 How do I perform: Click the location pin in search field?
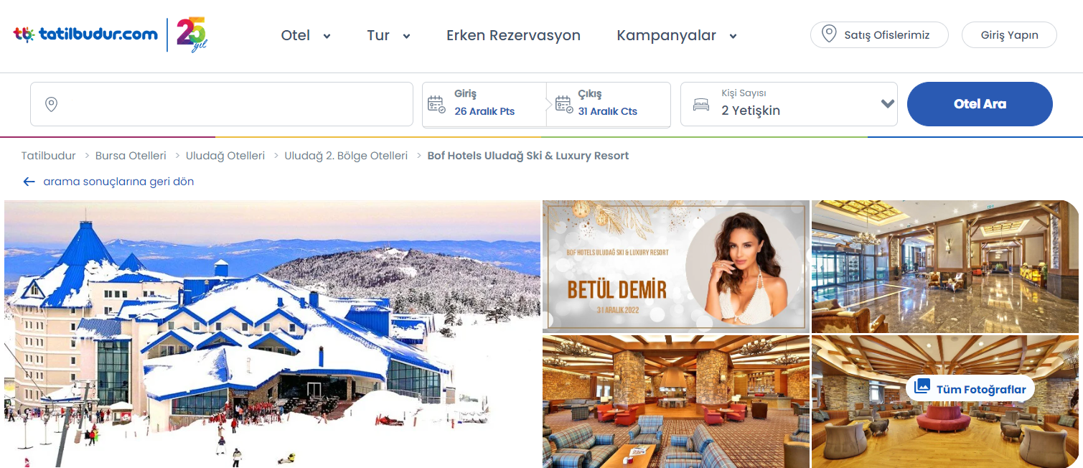coord(51,105)
